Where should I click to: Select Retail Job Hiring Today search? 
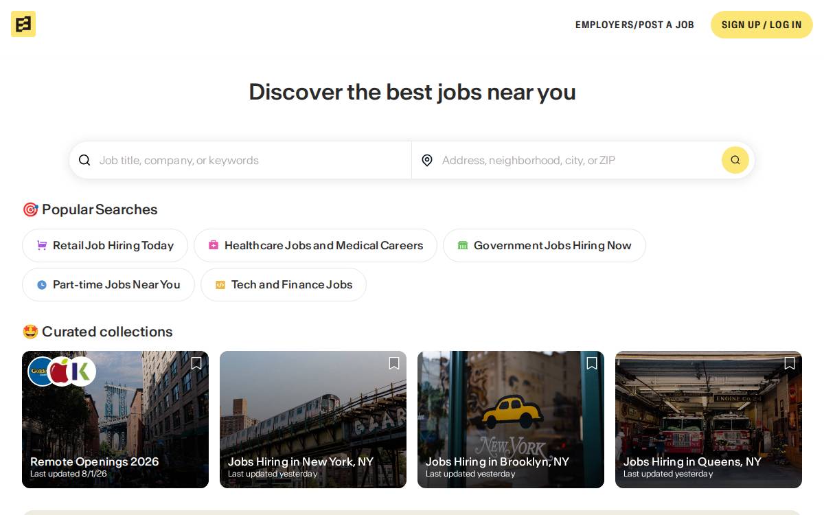pos(105,245)
